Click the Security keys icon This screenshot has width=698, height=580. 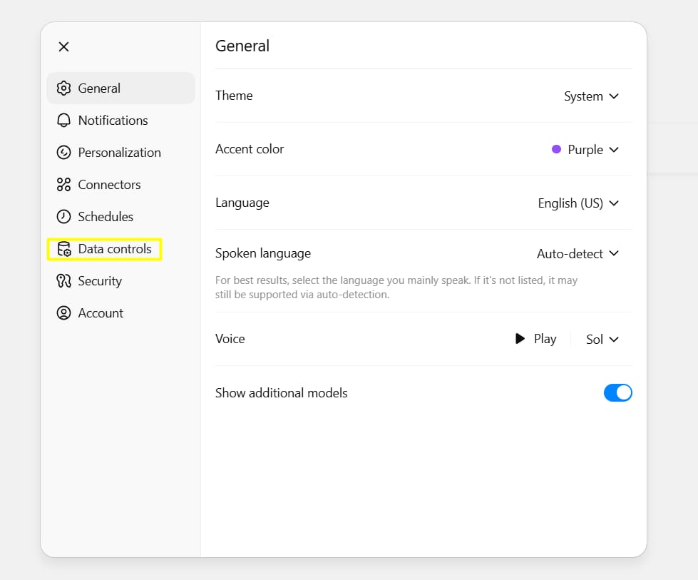63,281
